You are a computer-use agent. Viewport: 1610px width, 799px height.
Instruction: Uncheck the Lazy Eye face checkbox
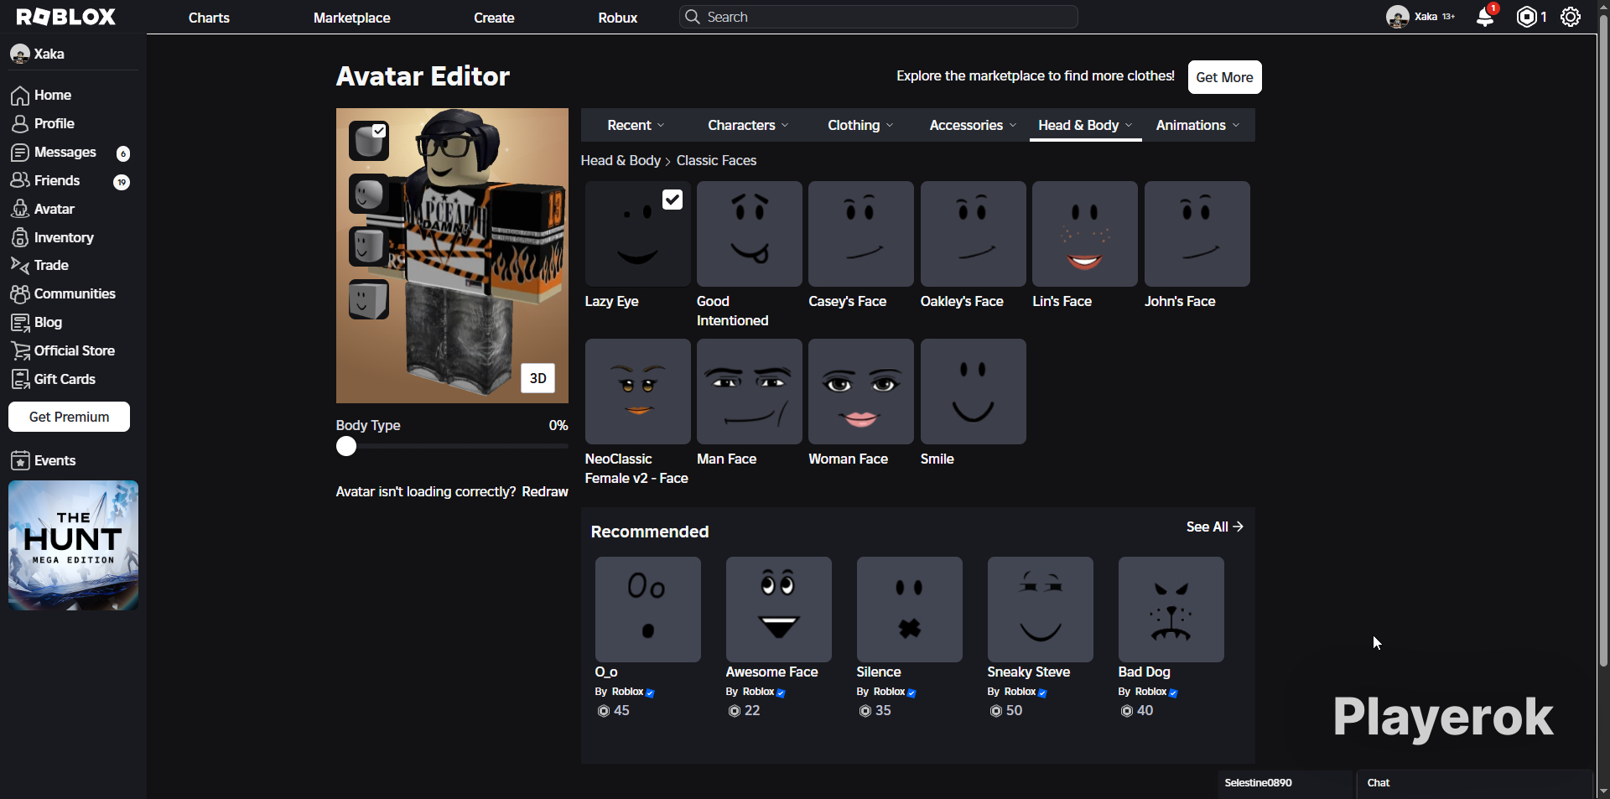(x=673, y=200)
